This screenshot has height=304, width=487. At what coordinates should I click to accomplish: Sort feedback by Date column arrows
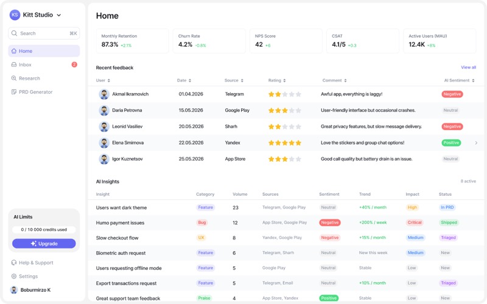pyautogui.click(x=190, y=80)
